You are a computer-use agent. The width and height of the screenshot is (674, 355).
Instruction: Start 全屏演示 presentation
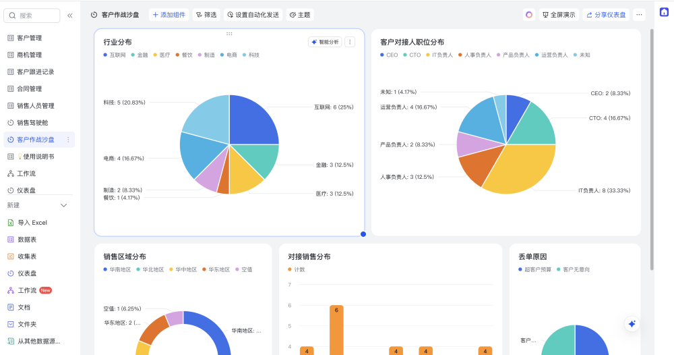point(559,15)
